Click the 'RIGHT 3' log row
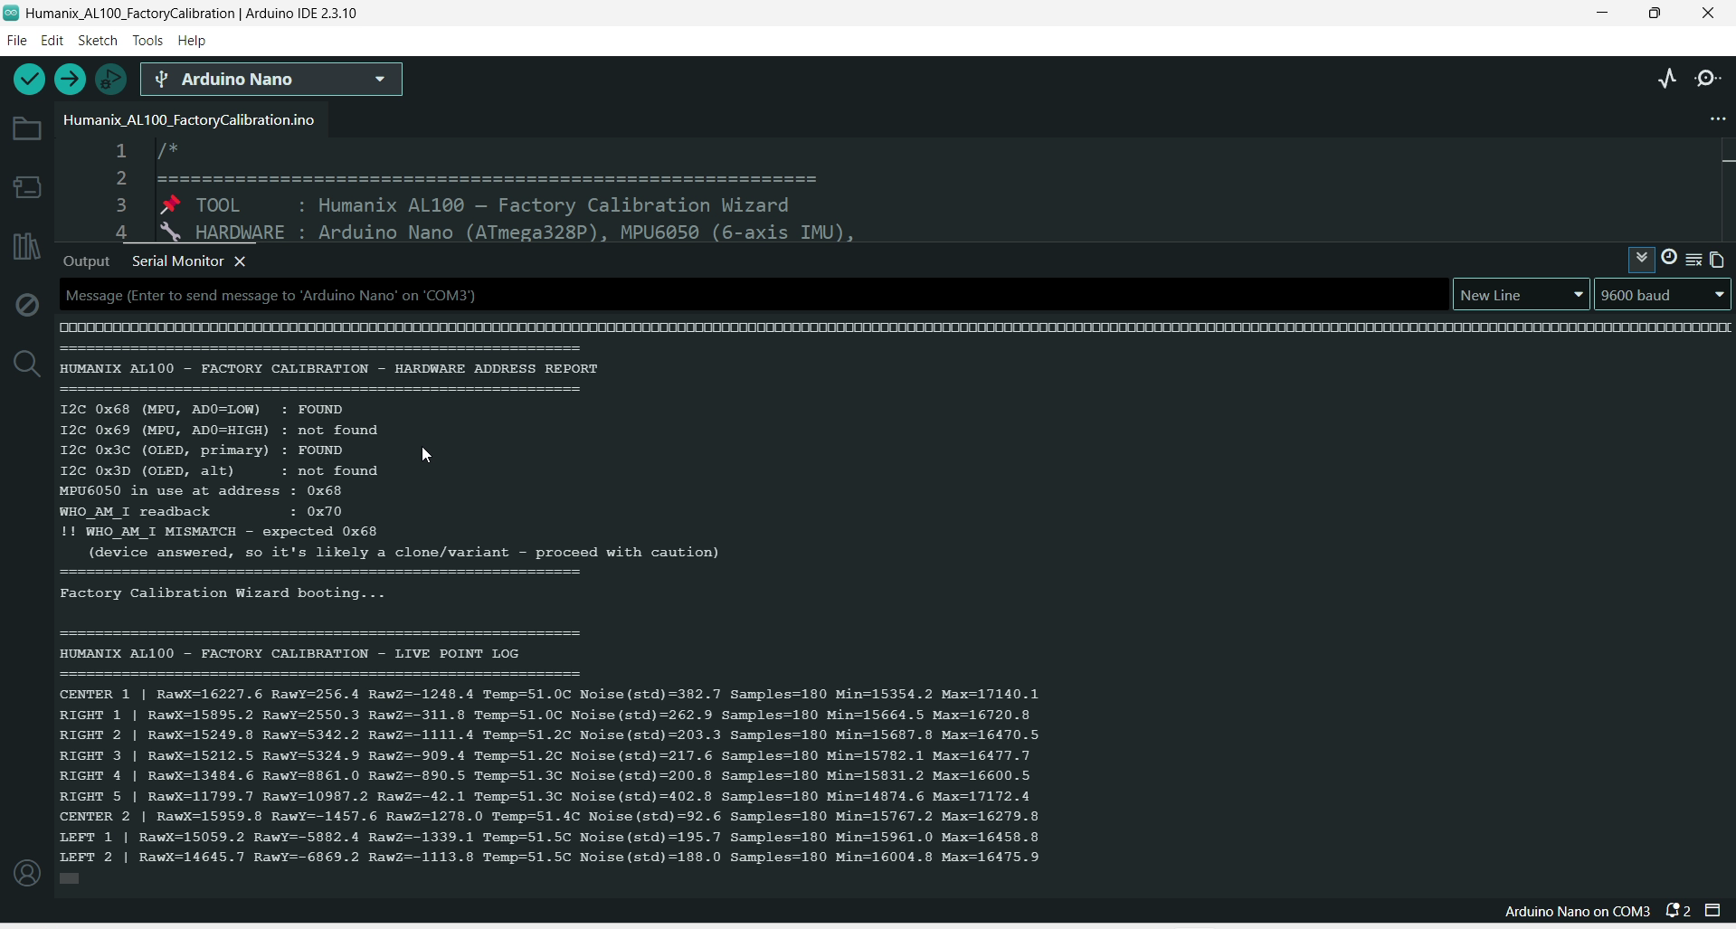Image resolution: width=1736 pixels, height=929 pixels. coord(545,756)
